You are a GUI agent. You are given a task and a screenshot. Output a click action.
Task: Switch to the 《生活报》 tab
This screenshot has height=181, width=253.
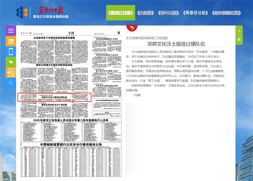click(145, 13)
